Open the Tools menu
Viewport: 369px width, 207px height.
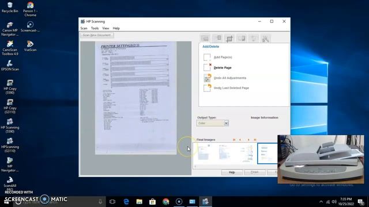[95, 28]
